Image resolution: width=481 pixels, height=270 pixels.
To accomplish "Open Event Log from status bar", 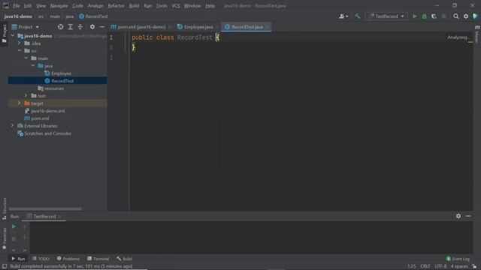I will click(458, 259).
